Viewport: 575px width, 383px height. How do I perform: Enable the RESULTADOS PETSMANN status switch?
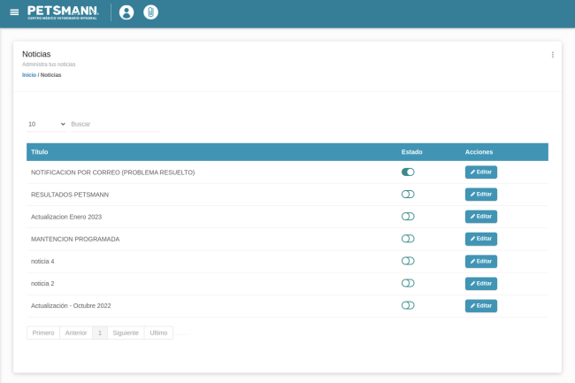pyautogui.click(x=408, y=195)
